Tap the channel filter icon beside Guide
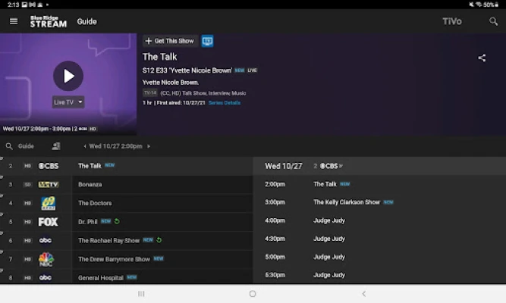The width and height of the screenshot is (506, 303). tap(56, 146)
